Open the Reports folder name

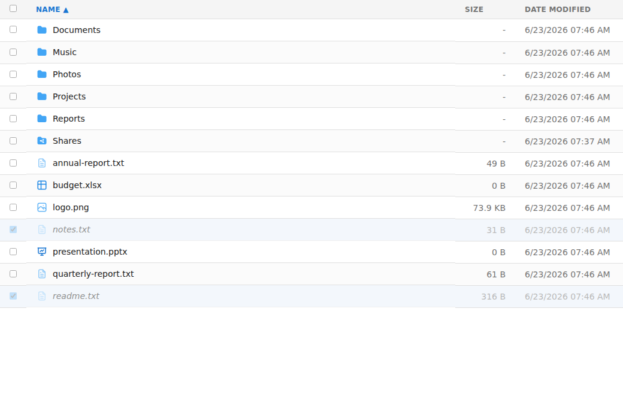69,119
